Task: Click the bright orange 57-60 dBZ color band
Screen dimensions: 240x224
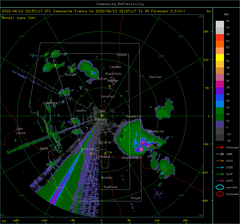Action: tap(220, 44)
